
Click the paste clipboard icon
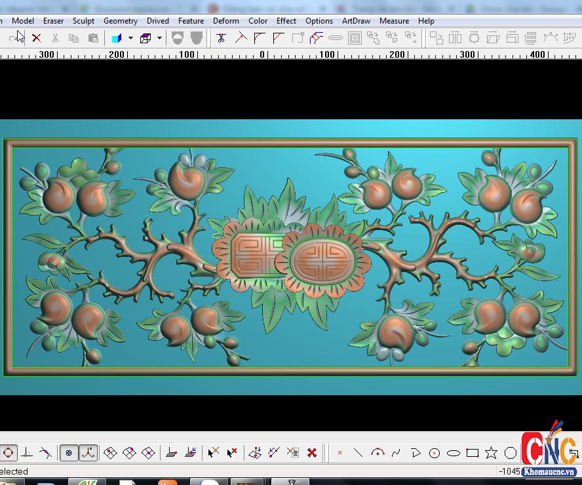click(x=93, y=38)
